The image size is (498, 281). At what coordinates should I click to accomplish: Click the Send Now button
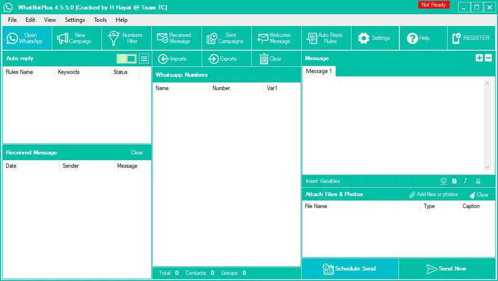tap(446, 269)
